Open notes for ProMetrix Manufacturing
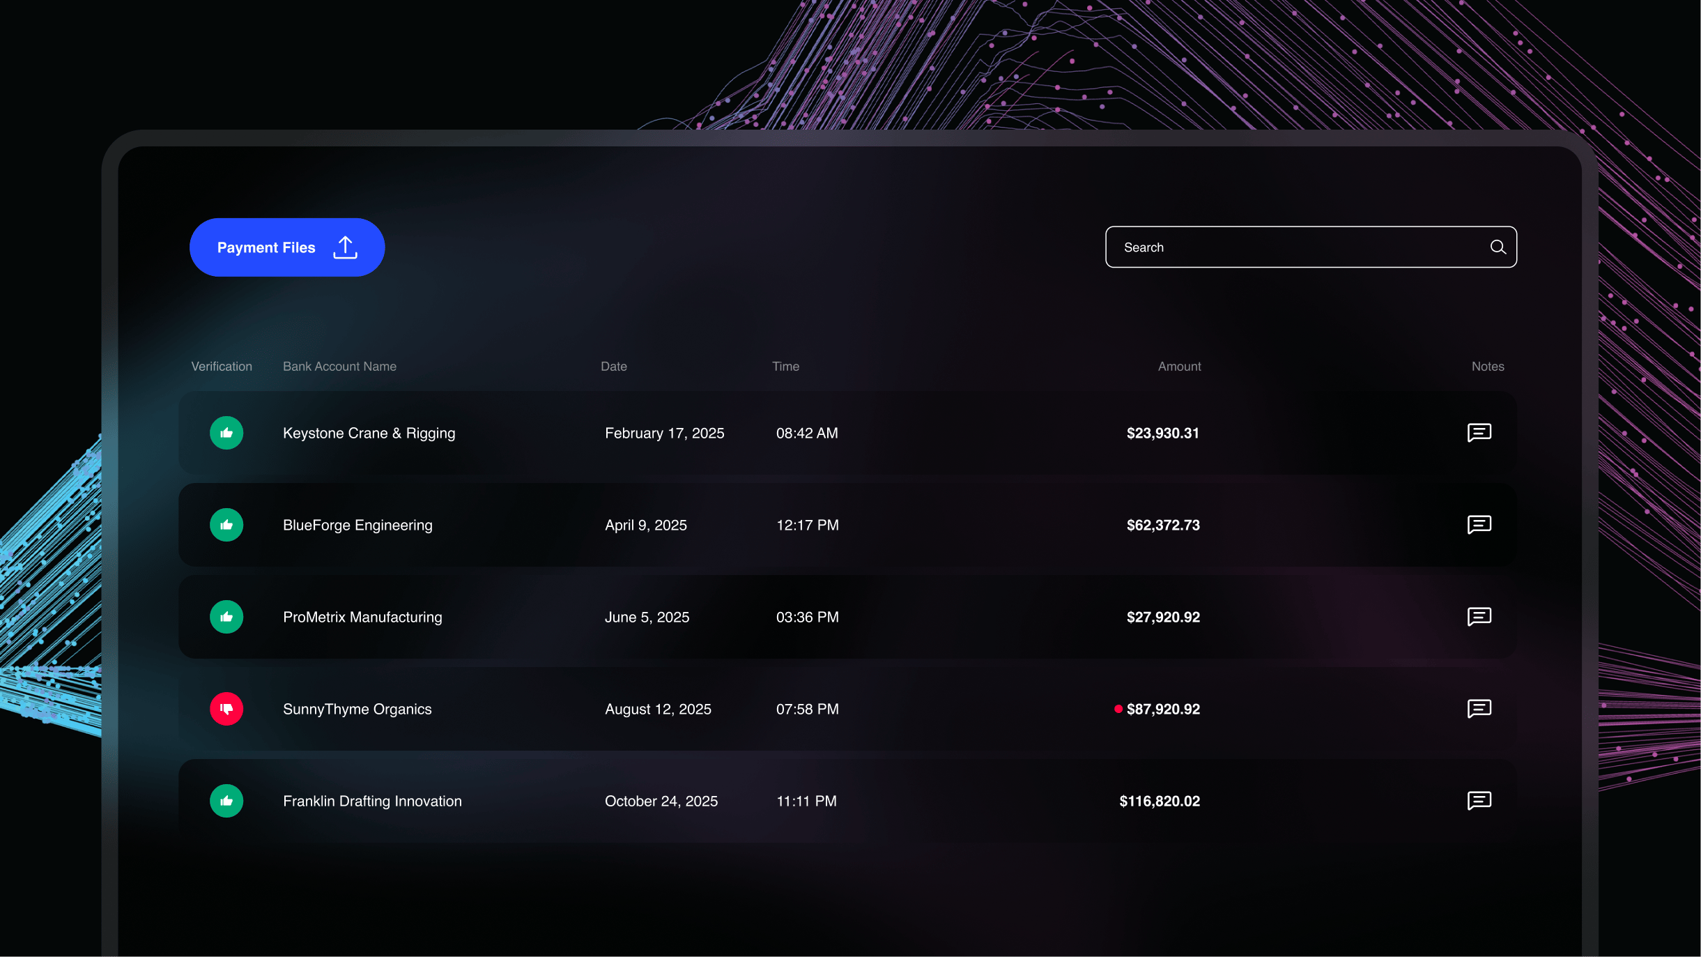 point(1479,617)
